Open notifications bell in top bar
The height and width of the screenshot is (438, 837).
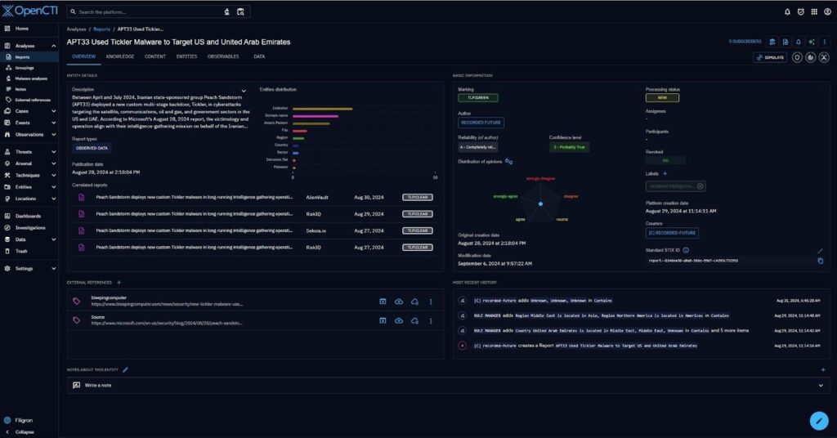(x=787, y=11)
